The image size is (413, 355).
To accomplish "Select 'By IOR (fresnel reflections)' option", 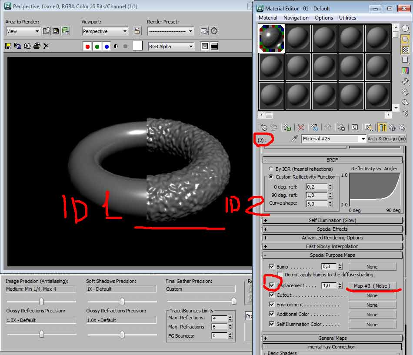I will point(271,169).
